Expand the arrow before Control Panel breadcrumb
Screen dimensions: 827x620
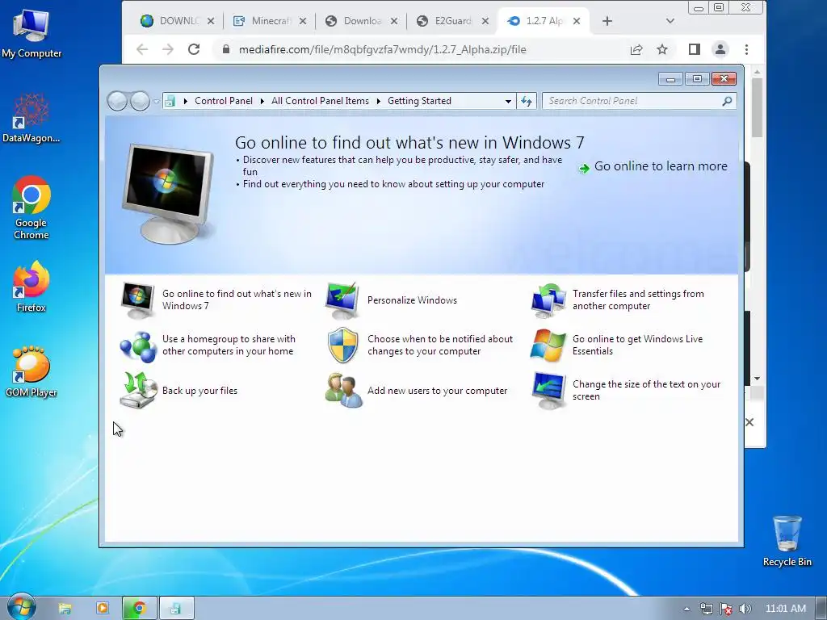(x=186, y=101)
